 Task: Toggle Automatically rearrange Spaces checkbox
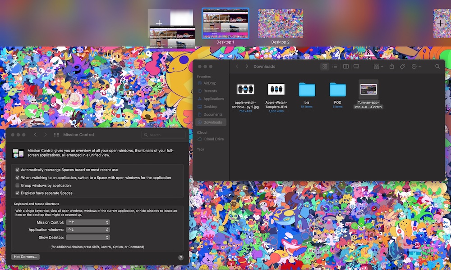[x=17, y=170]
